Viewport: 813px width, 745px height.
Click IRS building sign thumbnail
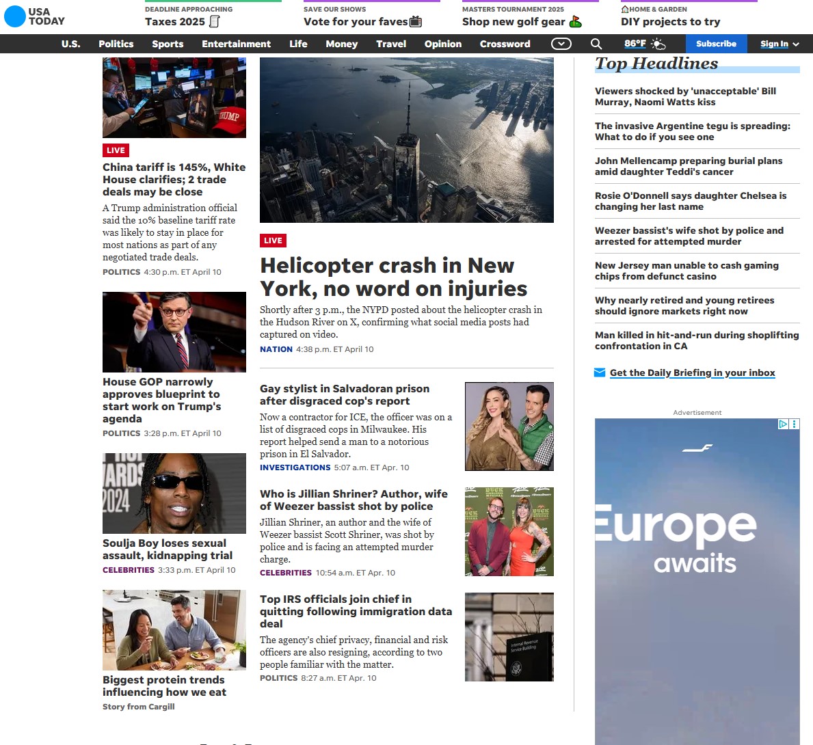pos(509,636)
